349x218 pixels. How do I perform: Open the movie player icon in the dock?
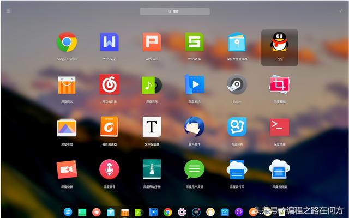tap(153, 212)
